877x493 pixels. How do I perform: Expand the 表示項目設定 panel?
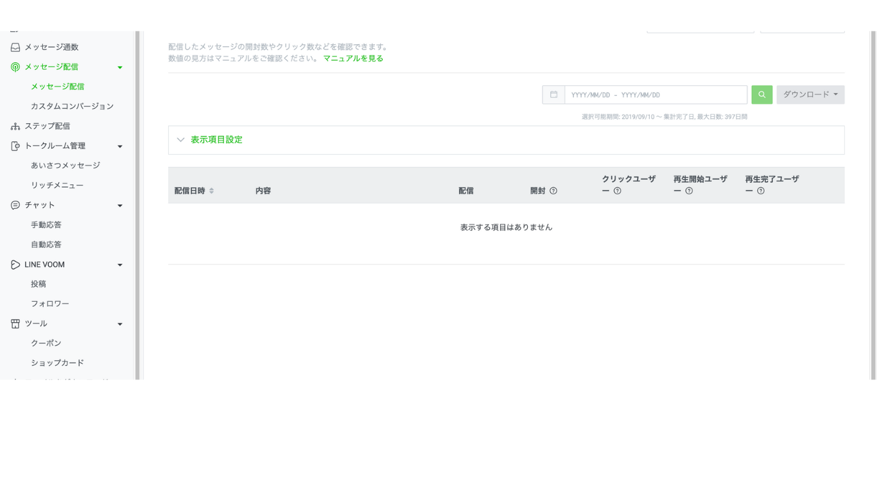click(506, 140)
